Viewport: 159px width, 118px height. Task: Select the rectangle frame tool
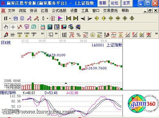[51, 35]
